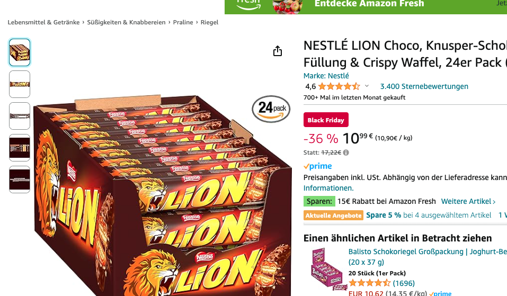This screenshot has height=296, width=507.
Task: Click the Balisto star rating
Action: pos(369,283)
